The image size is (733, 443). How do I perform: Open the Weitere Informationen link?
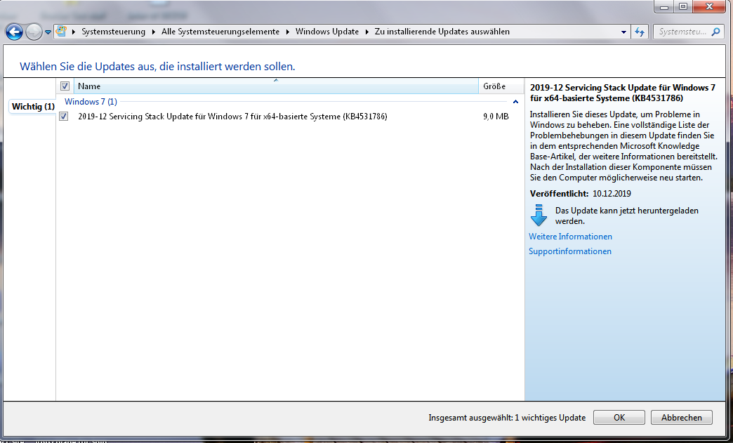tap(570, 237)
